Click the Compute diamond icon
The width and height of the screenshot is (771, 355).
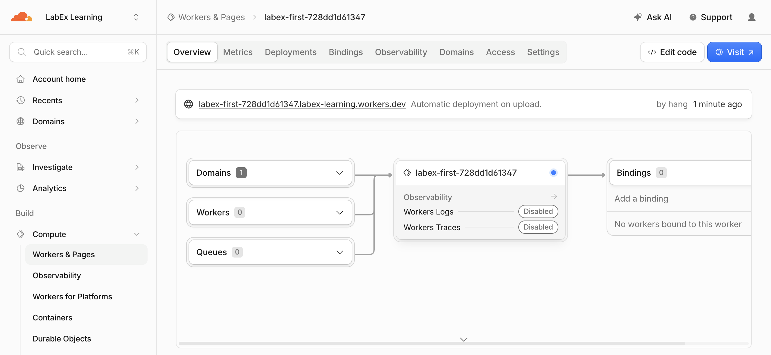pyautogui.click(x=20, y=234)
